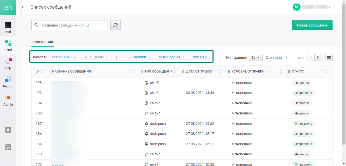Click 'Мгновенное' condition in row 186

pos(242,134)
